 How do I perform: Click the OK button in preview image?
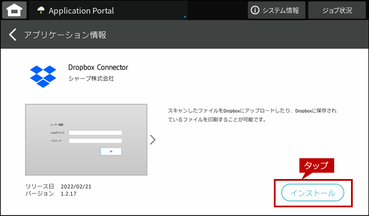111,151
